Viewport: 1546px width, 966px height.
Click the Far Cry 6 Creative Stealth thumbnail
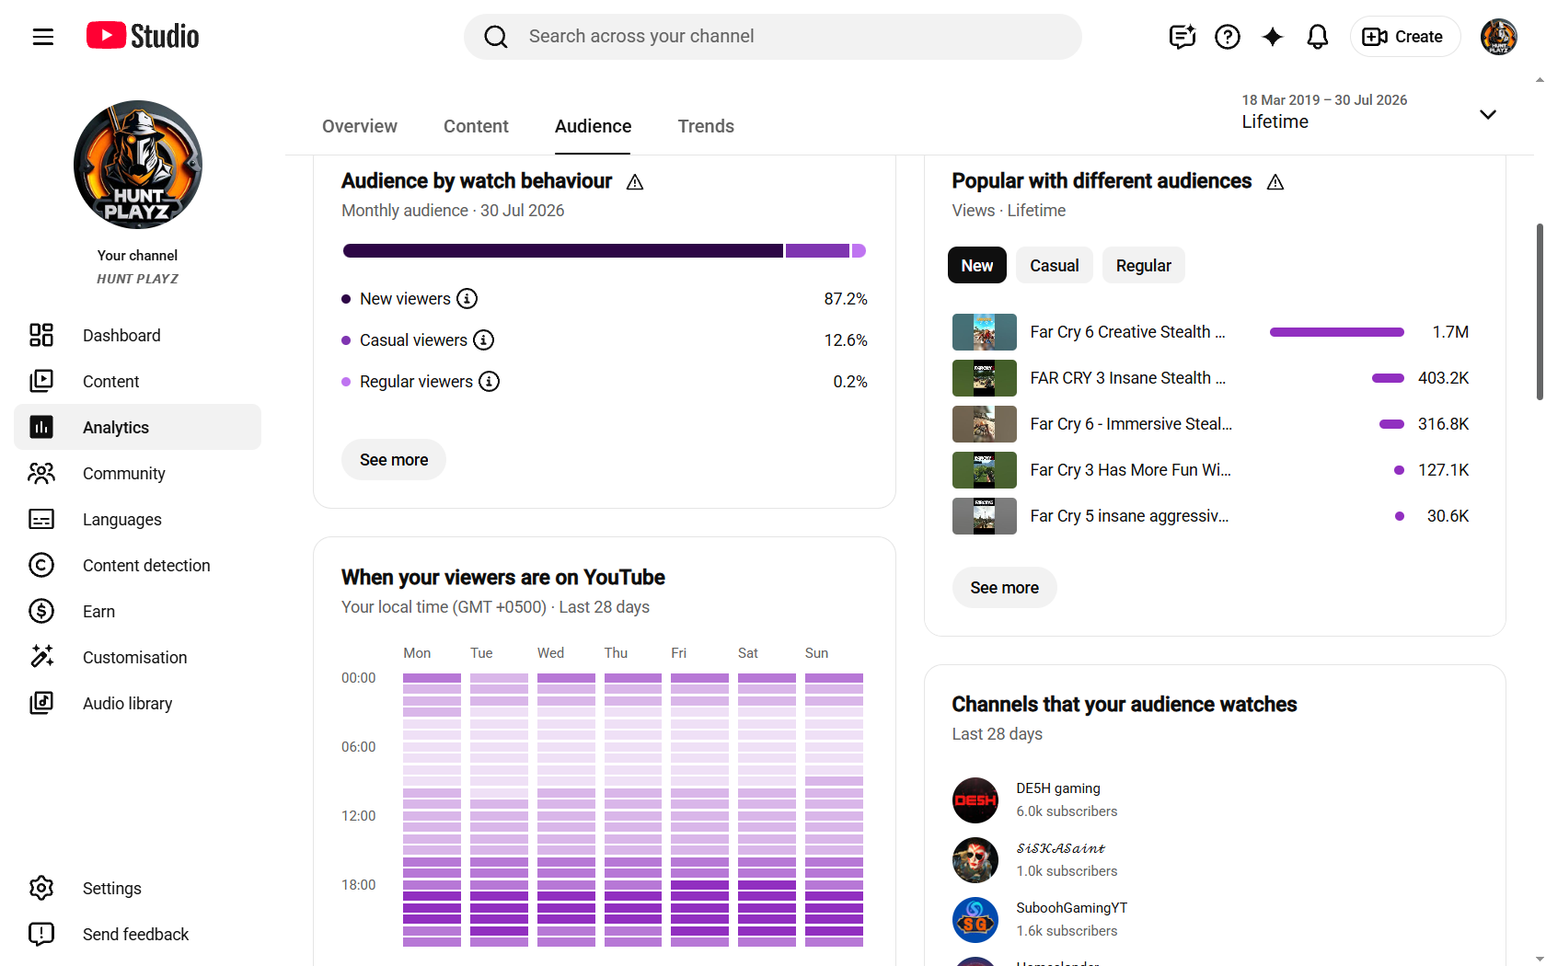point(985,332)
